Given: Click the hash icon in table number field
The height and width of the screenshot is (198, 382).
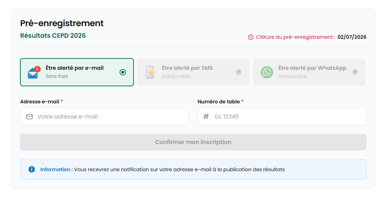Looking at the screenshot, I should pyautogui.click(x=206, y=116).
